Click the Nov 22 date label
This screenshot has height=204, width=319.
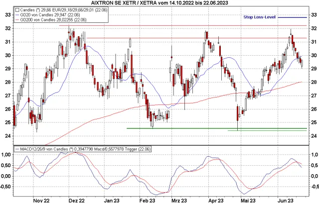coord(41,201)
